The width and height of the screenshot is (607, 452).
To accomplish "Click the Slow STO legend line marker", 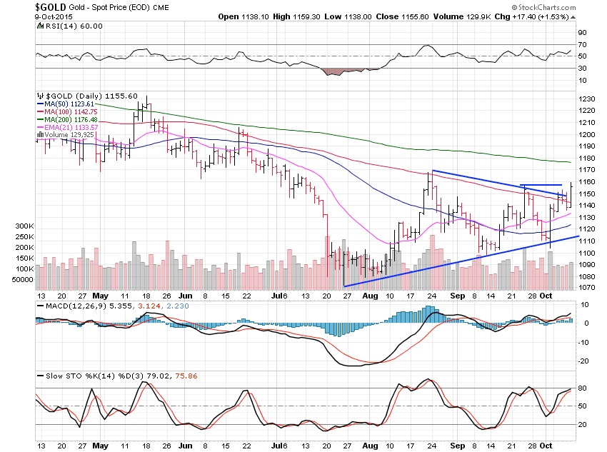I will (40, 376).
